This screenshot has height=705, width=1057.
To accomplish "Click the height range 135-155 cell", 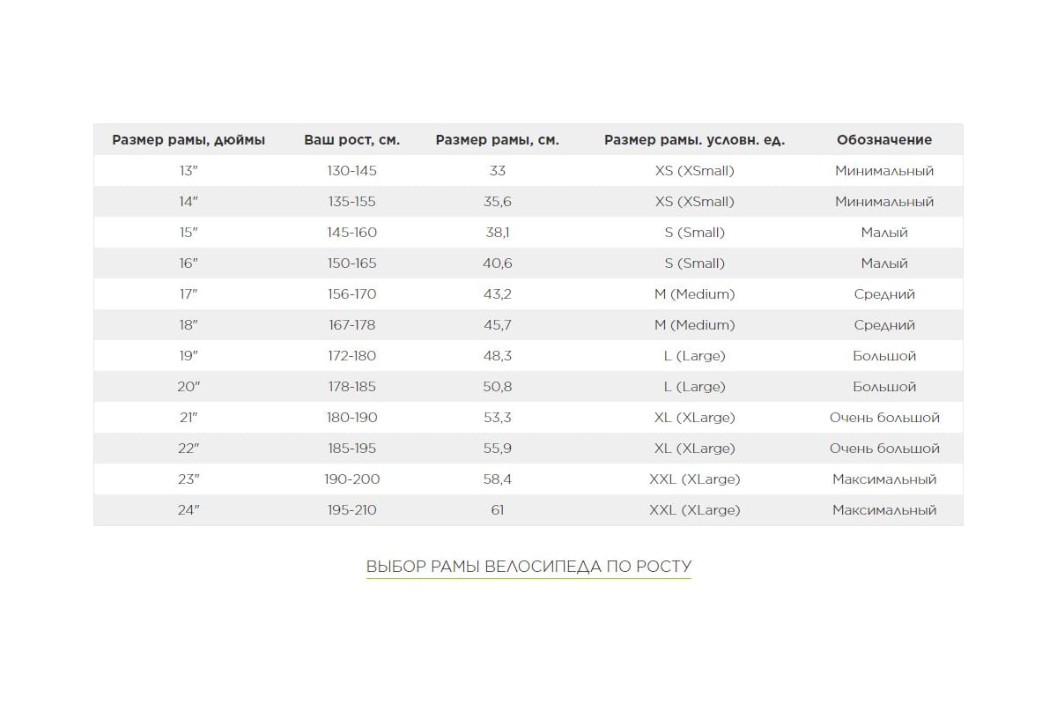I will 351,202.
